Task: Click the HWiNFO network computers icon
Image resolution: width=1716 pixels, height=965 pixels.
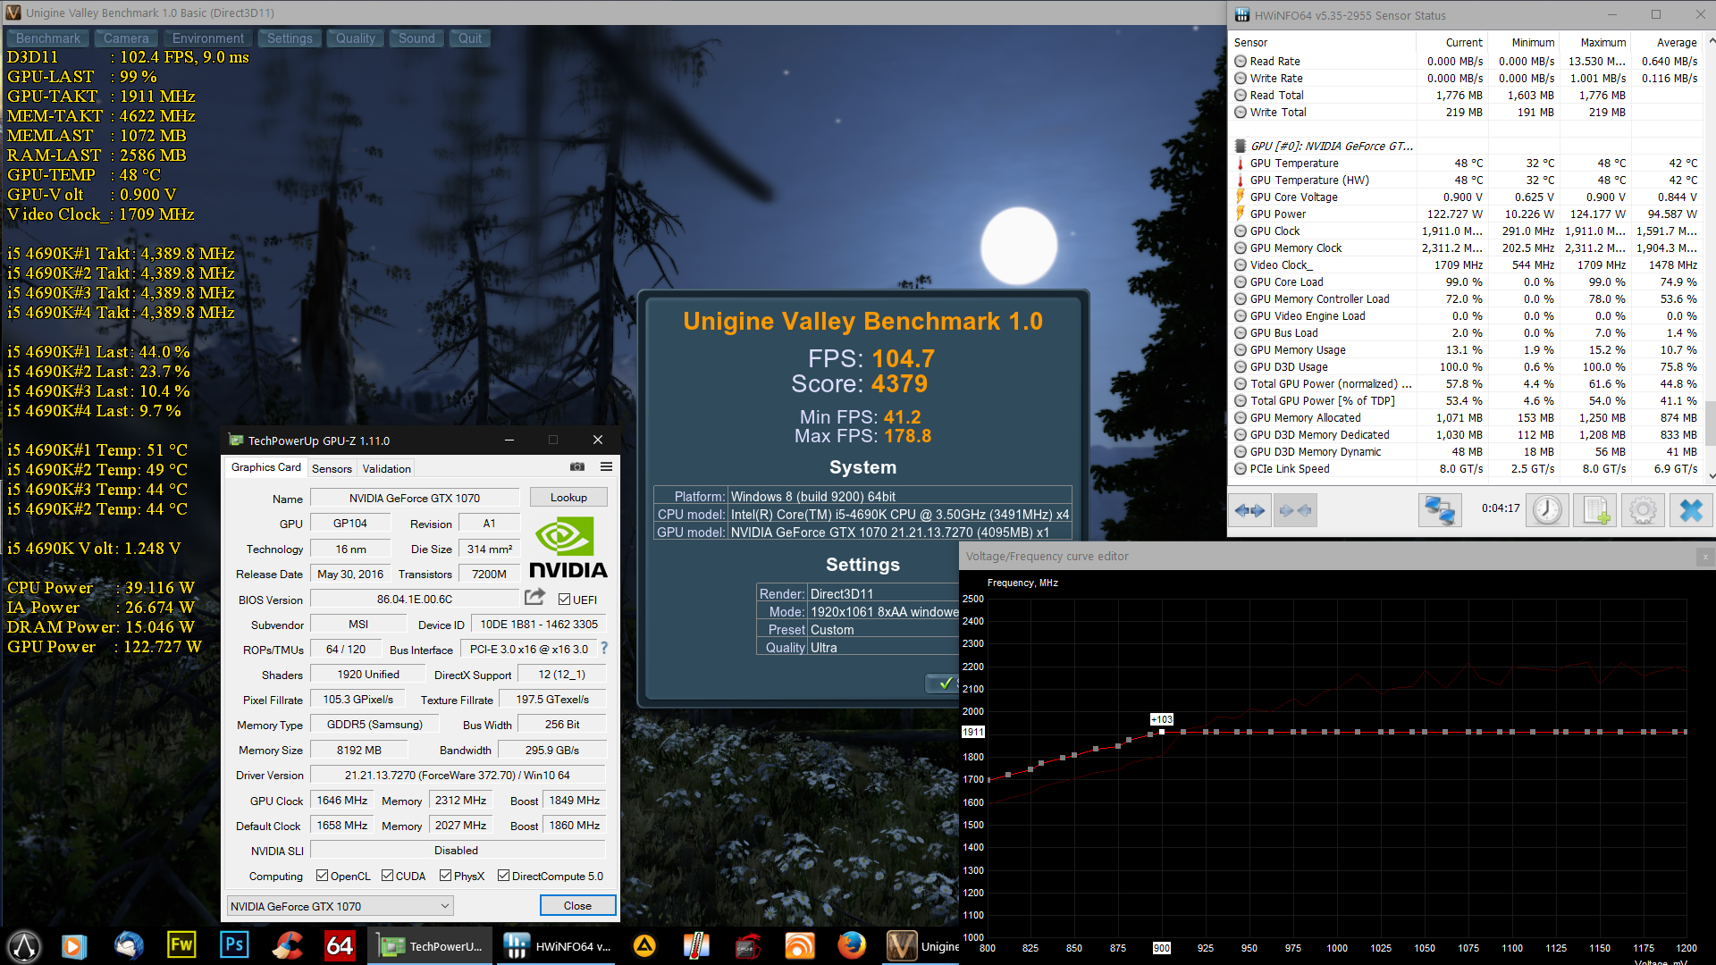Action: (x=1439, y=511)
